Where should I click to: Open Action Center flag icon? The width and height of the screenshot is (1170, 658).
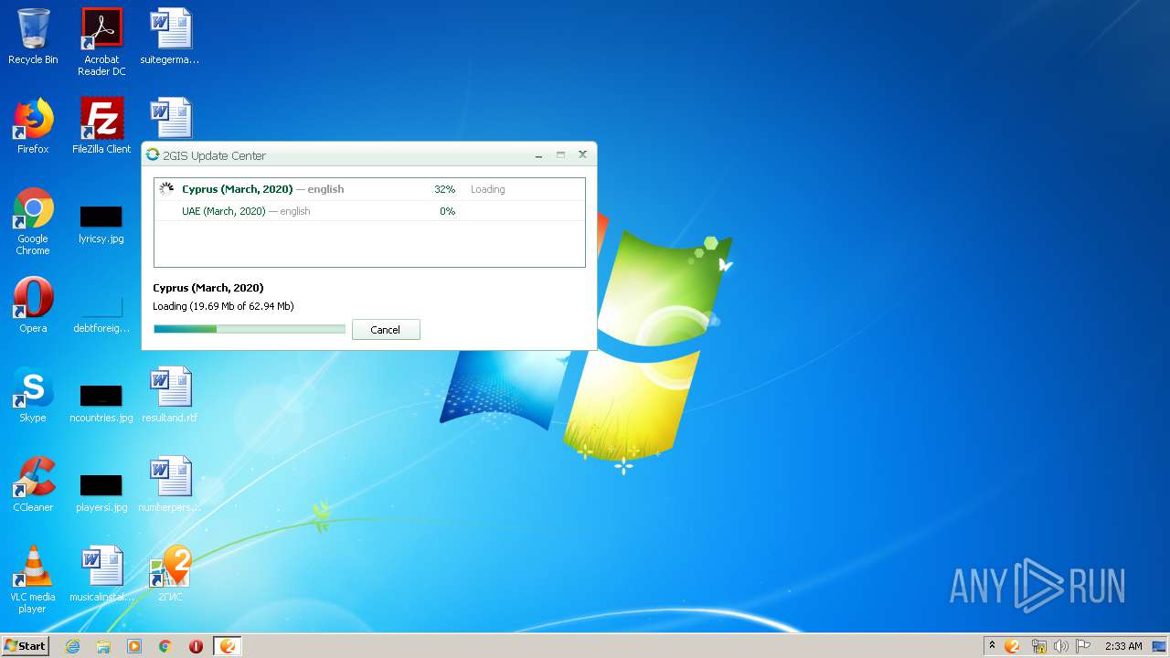coord(1083,646)
